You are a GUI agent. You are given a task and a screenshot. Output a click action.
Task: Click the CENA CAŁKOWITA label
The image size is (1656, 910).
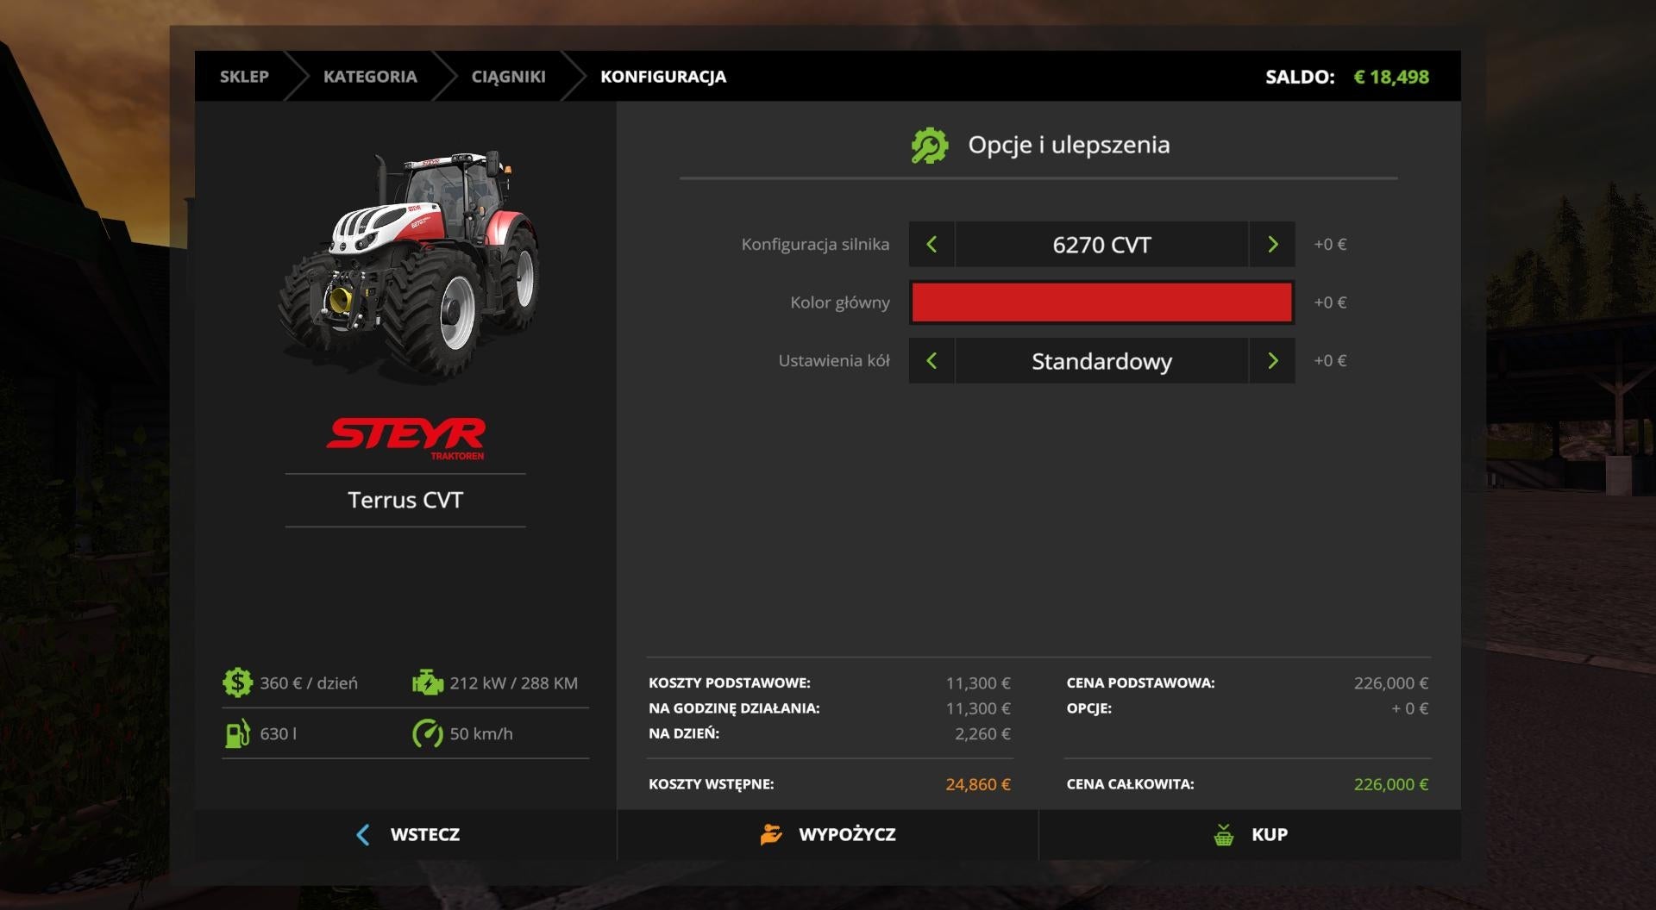pyautogui.click(x=1130, y=784)
